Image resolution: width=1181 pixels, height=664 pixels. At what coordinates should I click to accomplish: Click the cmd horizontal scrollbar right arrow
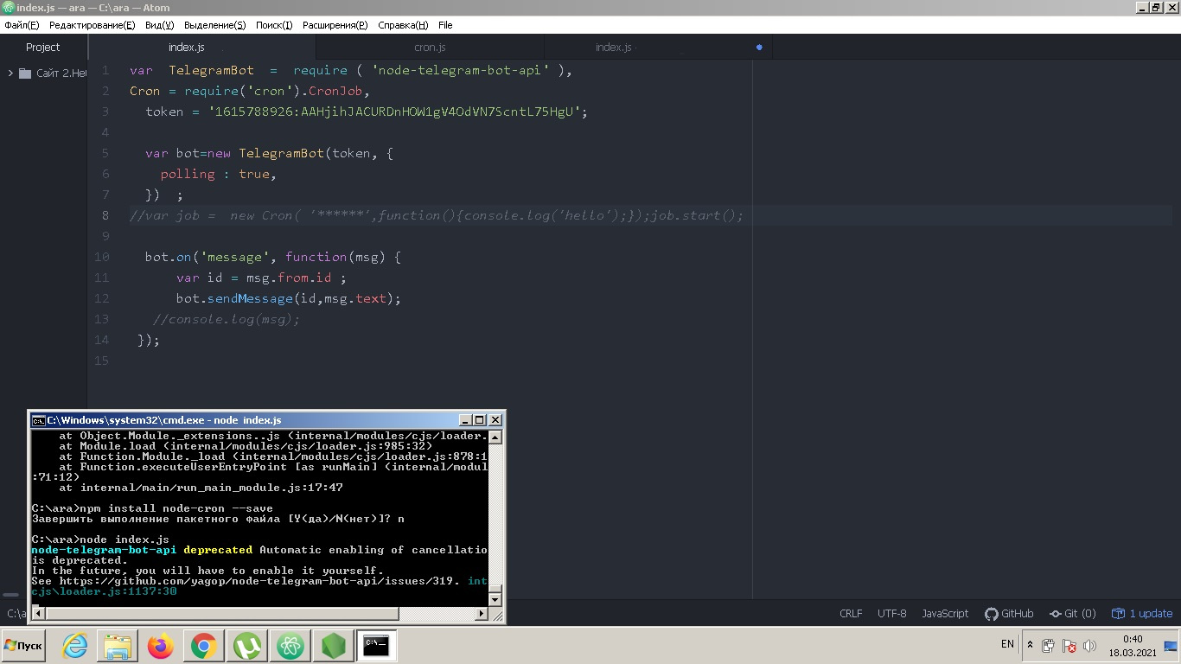click(482, 614)
